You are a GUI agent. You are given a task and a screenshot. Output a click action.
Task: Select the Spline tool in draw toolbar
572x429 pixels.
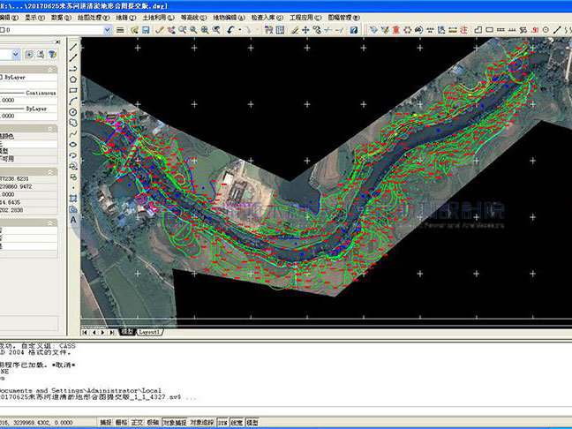click(73, 134)
